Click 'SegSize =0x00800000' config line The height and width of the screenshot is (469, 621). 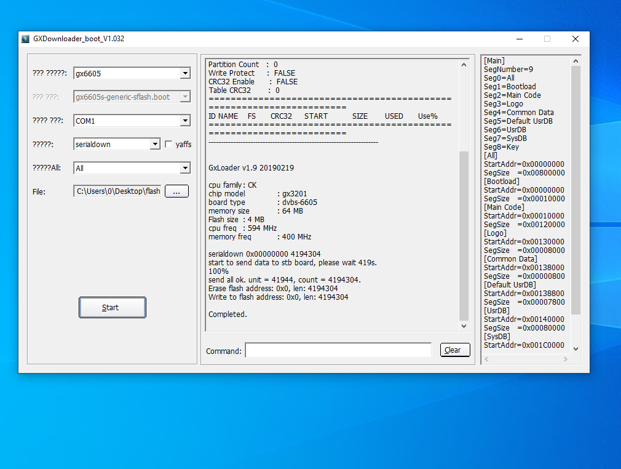pyautogui.click(x=524, y=173)
